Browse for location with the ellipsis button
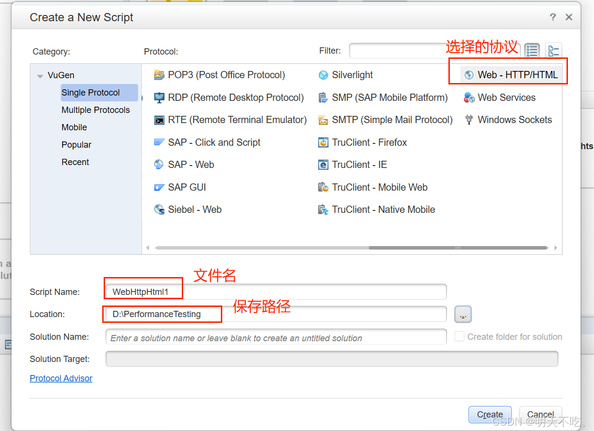Screen dimensions: 594x431 (x=463, y=314)
